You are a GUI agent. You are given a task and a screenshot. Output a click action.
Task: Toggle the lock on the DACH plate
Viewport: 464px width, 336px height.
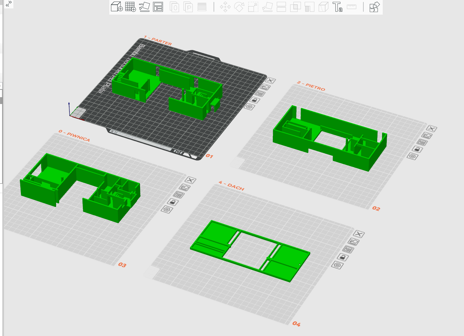pos(343,257)
